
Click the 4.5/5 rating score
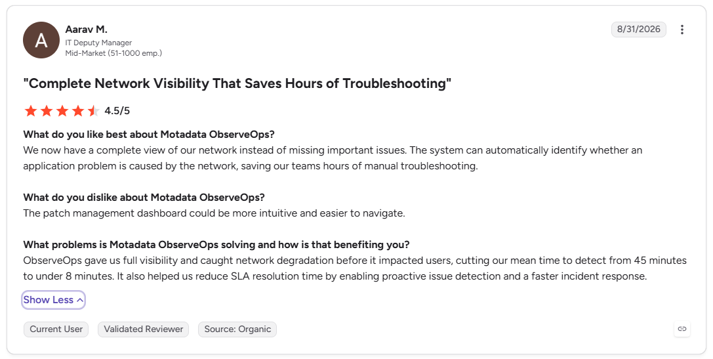coord(117,110)
